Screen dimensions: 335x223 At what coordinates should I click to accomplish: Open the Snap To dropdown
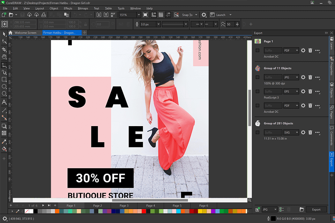(x=196, y=15)
